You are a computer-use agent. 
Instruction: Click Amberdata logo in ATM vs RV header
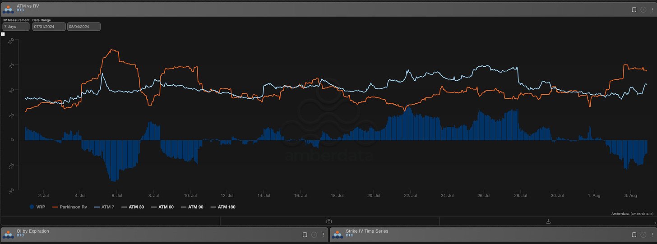(x=9, y=9)
